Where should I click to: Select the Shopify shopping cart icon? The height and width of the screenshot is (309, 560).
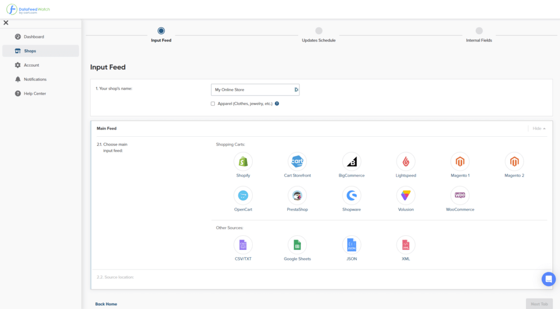click(243, 161)
